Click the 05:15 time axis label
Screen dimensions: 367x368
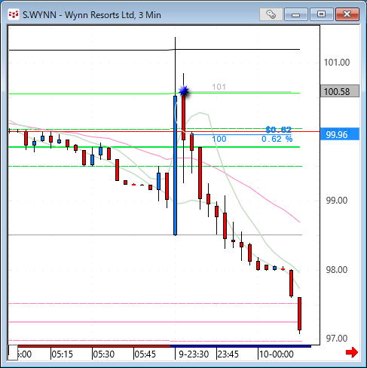(x=63, y=354)
